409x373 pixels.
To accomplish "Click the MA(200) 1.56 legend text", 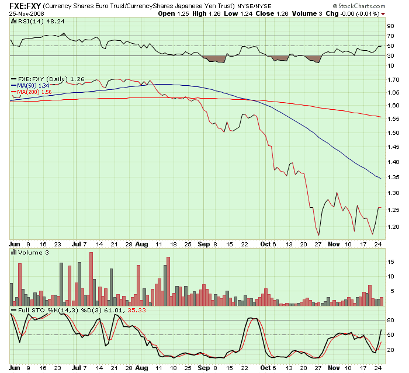I will point(34,92).
